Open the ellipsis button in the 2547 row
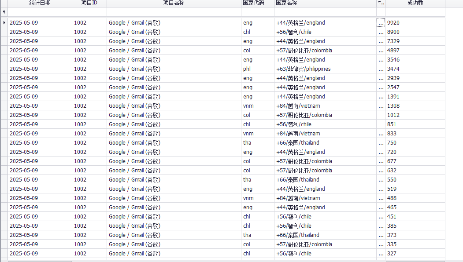 coord(381,87)
